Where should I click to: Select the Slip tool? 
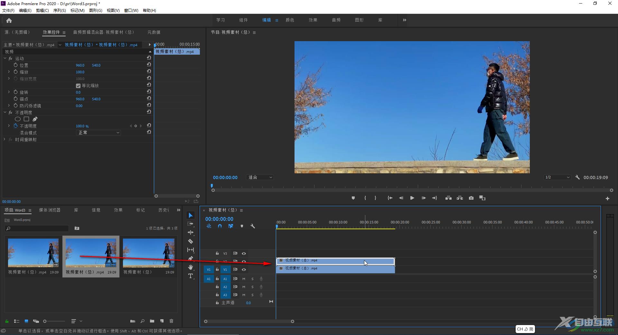[191, 250]
